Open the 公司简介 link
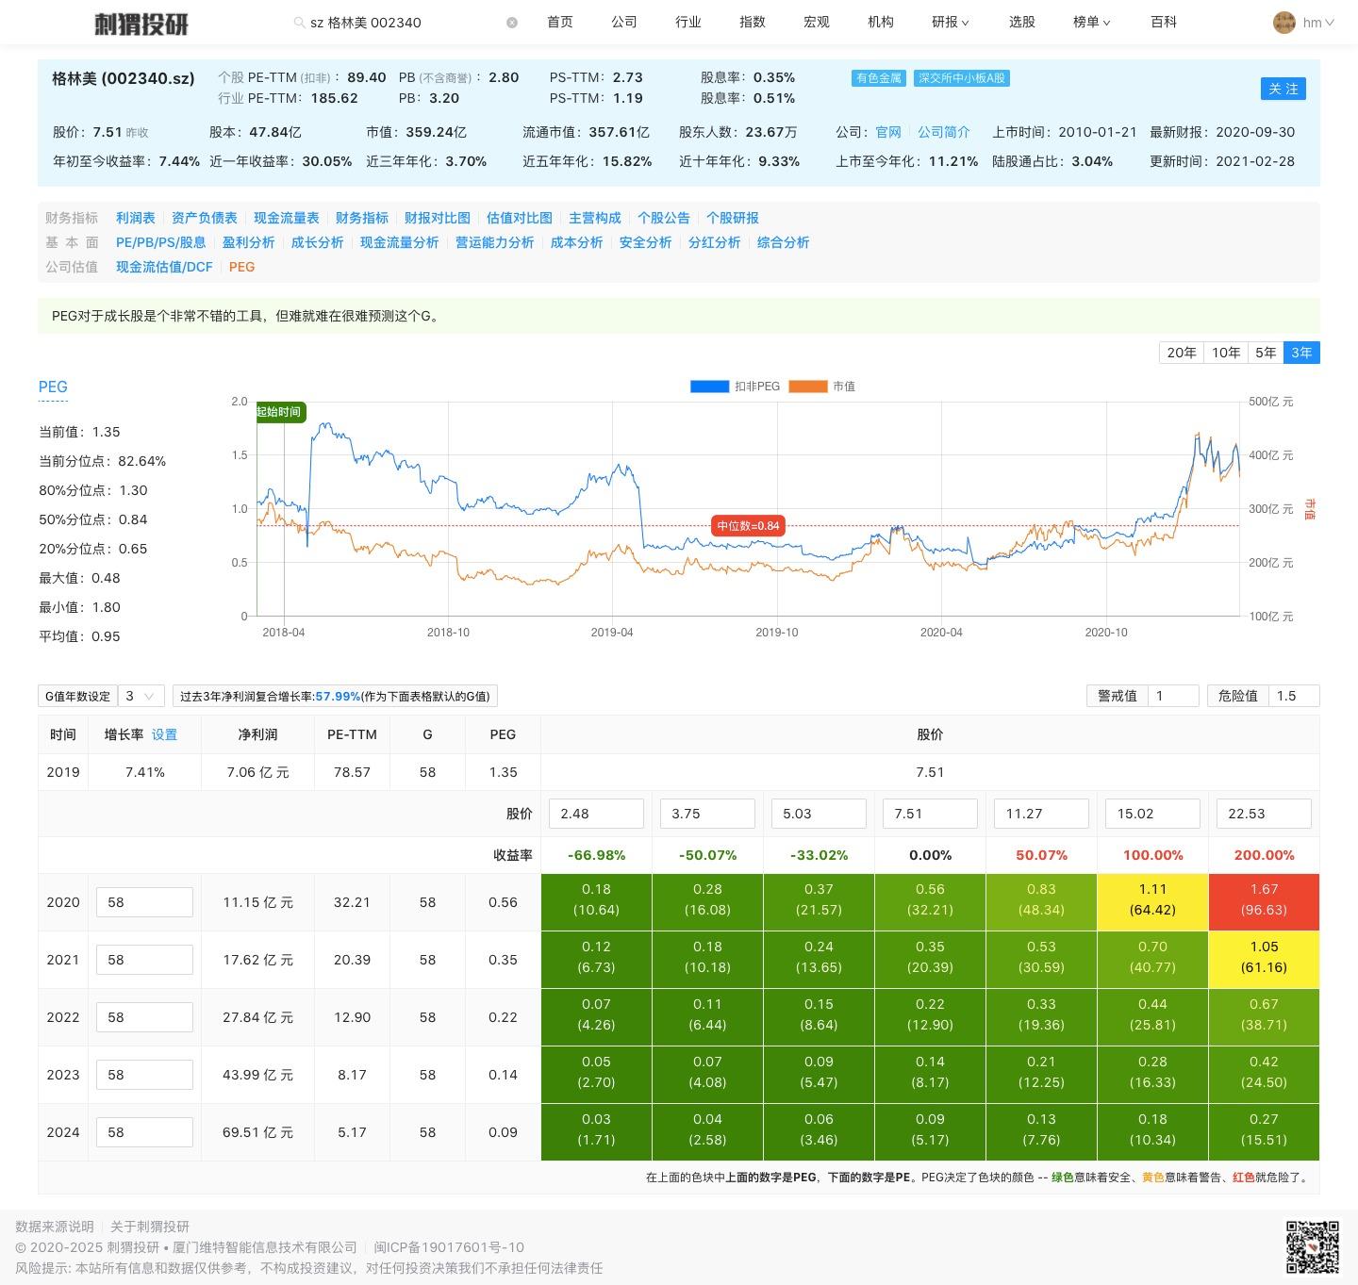The width and height of the screenshot is (1358, 1285). [943, 133]
